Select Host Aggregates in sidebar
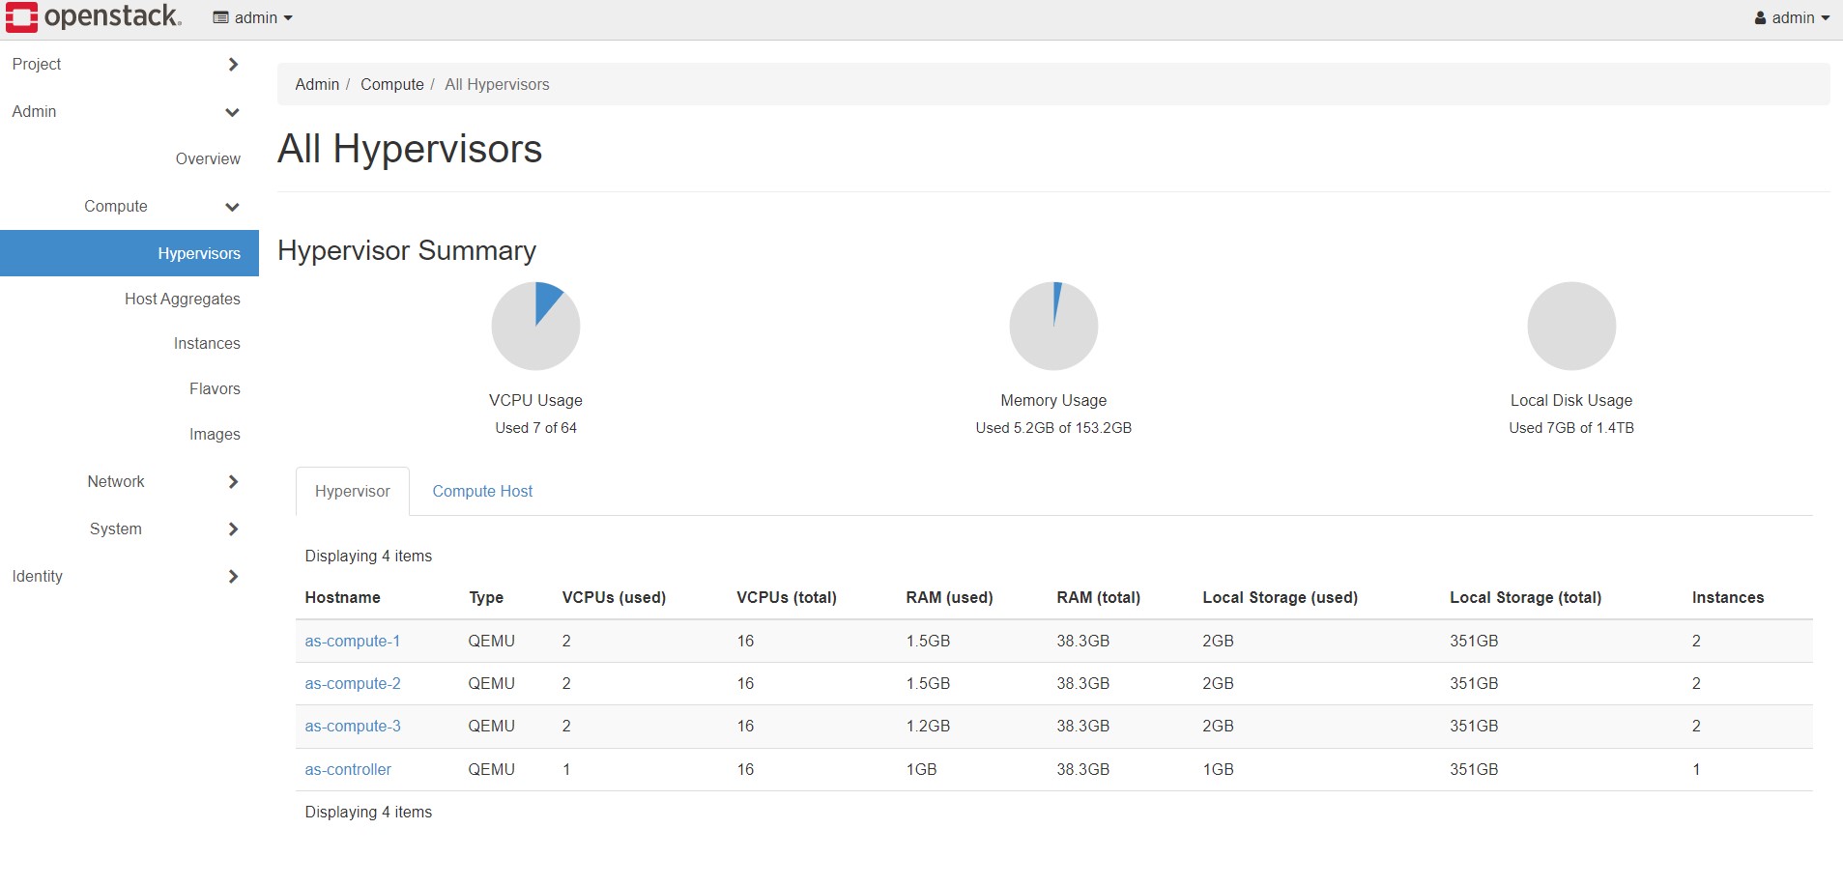 [182, 300]
